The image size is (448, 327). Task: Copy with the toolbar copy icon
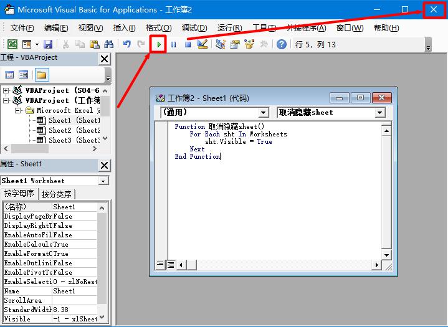[x=80, y=44]
